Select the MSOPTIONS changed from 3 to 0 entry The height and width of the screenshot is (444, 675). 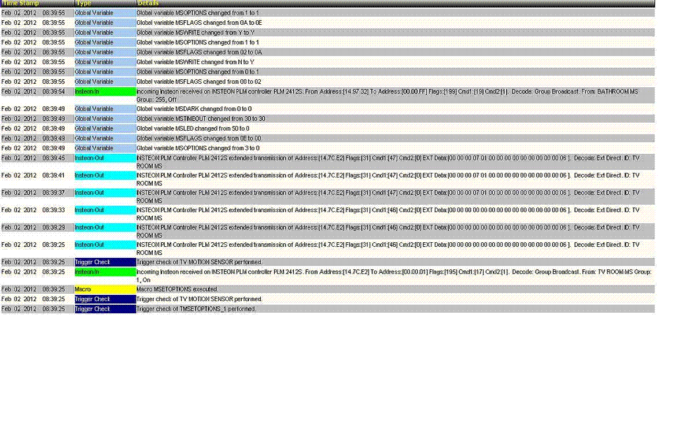pos(197,148)
